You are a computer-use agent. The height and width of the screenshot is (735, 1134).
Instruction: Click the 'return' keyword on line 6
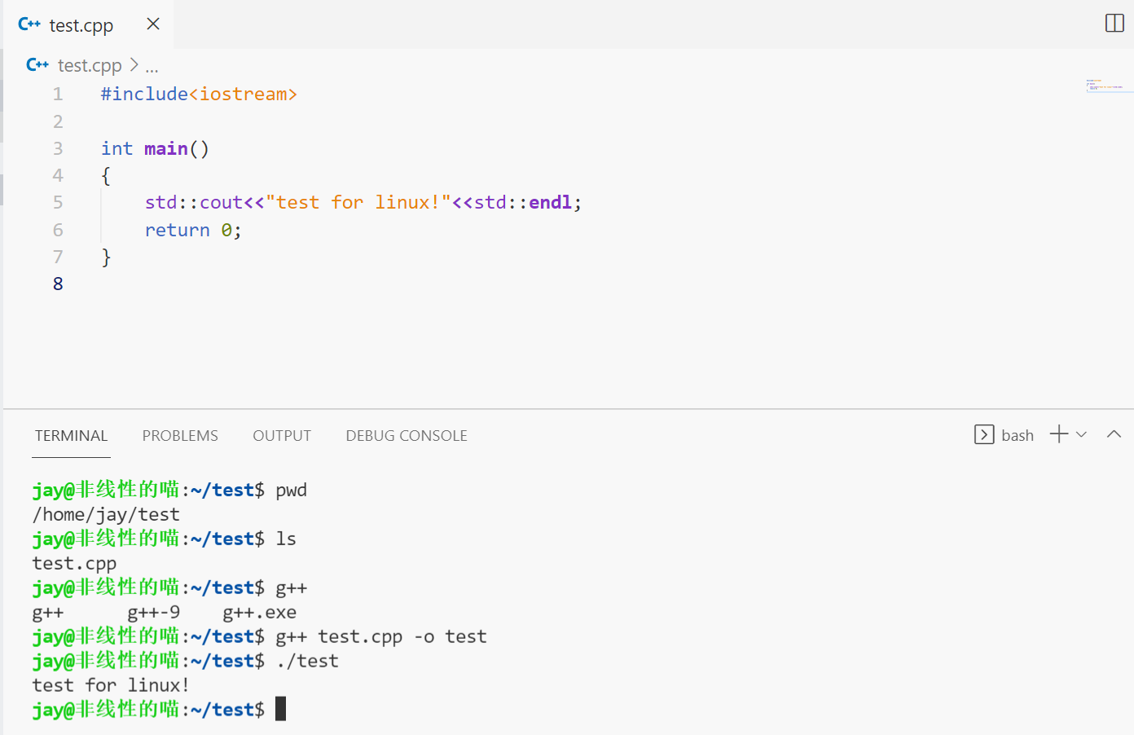click(x=177, y=231)
